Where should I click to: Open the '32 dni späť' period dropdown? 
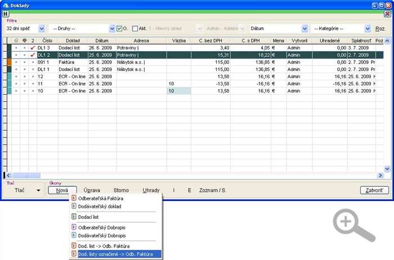pos(41,28)
